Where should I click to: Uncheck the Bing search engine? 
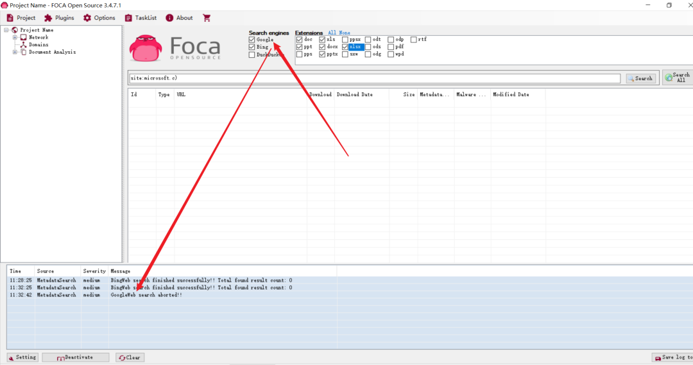coord(252,47)
